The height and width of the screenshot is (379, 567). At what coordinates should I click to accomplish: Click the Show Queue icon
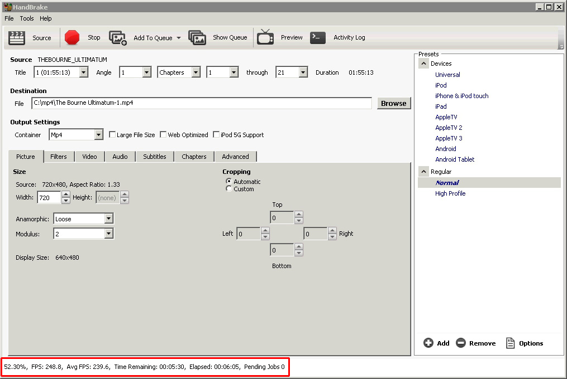197,37
